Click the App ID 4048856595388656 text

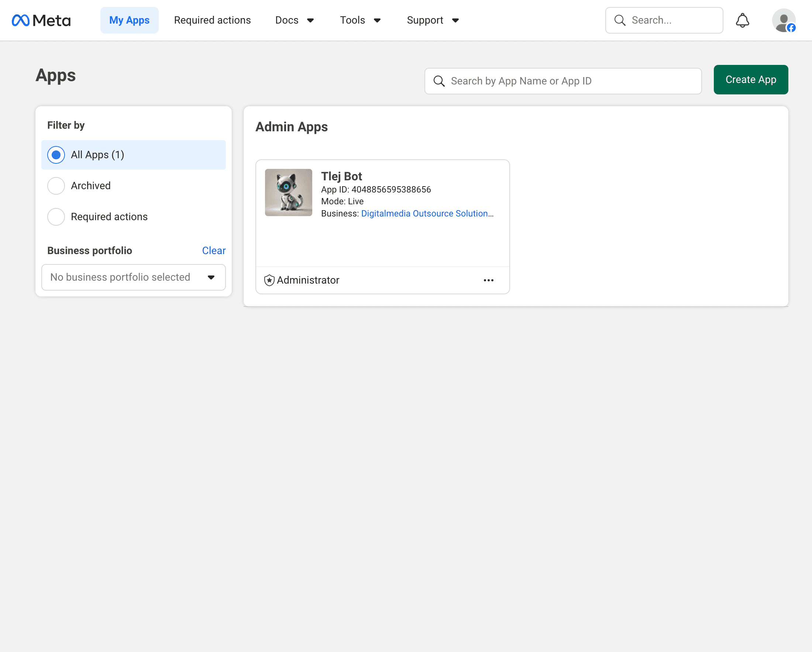tap(376, 189)
